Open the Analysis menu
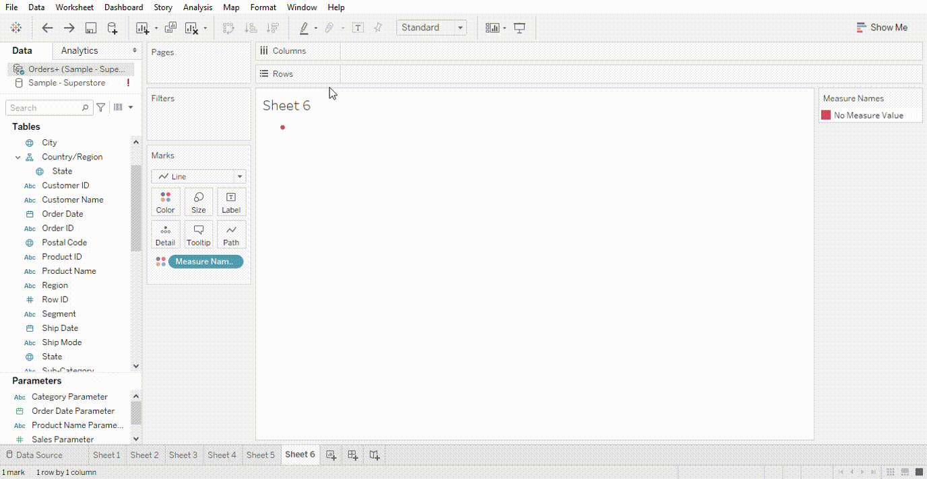The width and height of the screenshot is (927, 479). (x=197, y=7)
